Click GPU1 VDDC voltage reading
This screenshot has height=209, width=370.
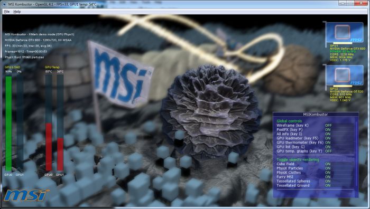click(x=340, y=60)
